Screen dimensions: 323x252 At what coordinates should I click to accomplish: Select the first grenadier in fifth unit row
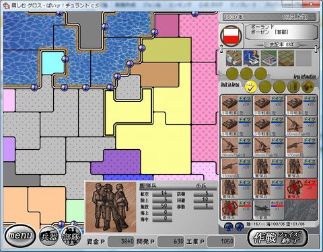click(236, 189)
